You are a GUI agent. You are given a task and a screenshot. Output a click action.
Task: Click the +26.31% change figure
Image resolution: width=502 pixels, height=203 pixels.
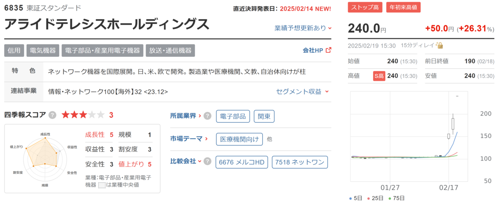(476, 28)
